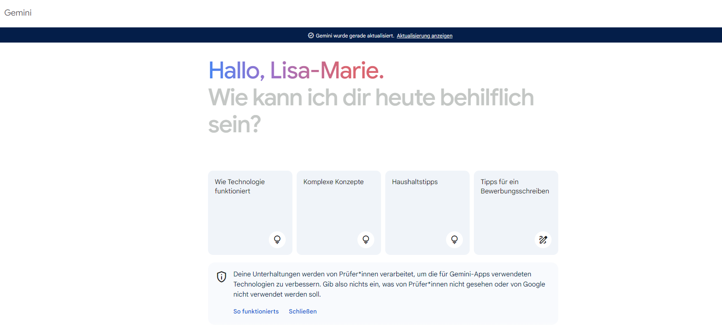722x332 pixels.
Task: Choose the Tipps für ein Bewerbungsschreiben card
Action: click(516, 213)
